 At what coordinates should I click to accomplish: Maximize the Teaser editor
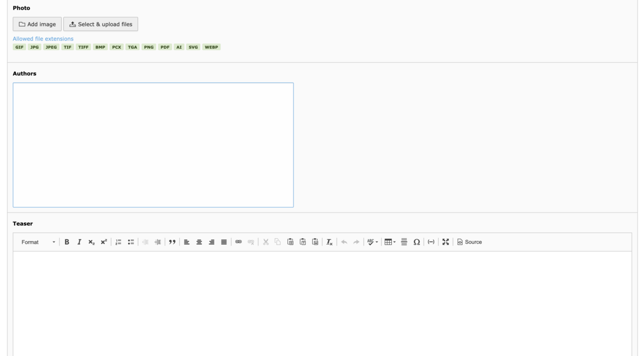point(445,242)
